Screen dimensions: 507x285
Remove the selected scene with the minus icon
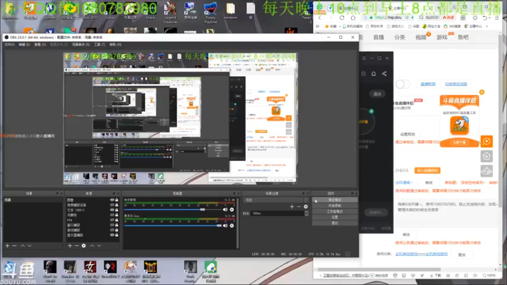[14, 246]
